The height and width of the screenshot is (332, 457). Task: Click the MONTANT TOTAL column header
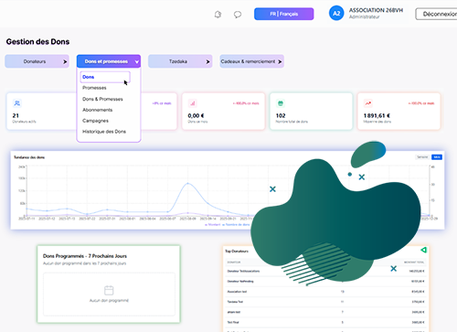(414, 262)
